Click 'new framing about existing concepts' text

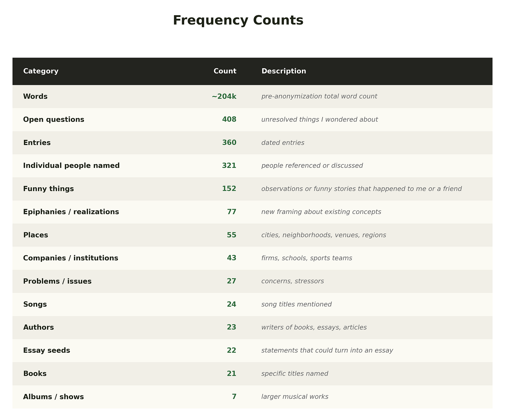pos(322,212)
